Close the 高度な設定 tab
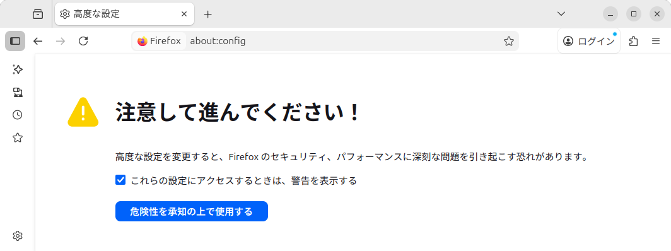 [x=184, y=14]
